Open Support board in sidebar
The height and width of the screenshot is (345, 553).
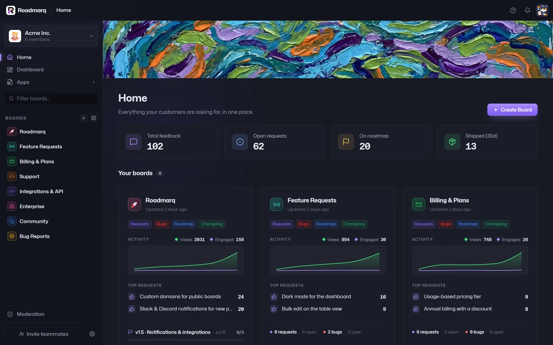tap(51, 177)
